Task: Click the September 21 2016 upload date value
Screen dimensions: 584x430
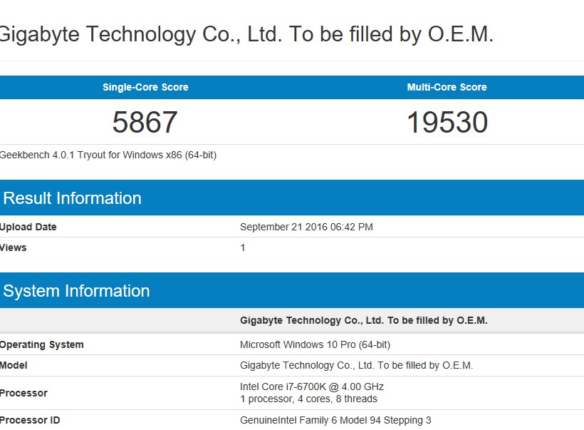Action: [306, 227]
